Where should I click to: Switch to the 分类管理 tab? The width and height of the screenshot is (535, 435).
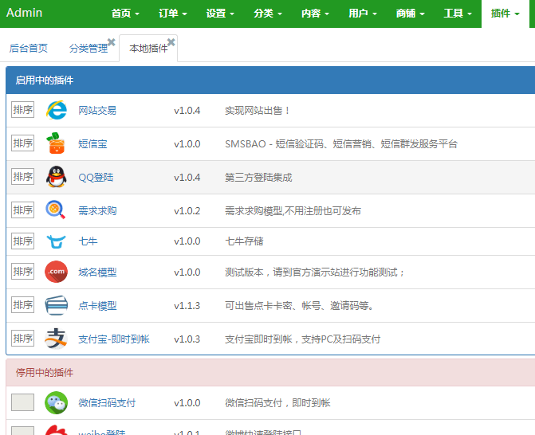[x=89, y=48]
